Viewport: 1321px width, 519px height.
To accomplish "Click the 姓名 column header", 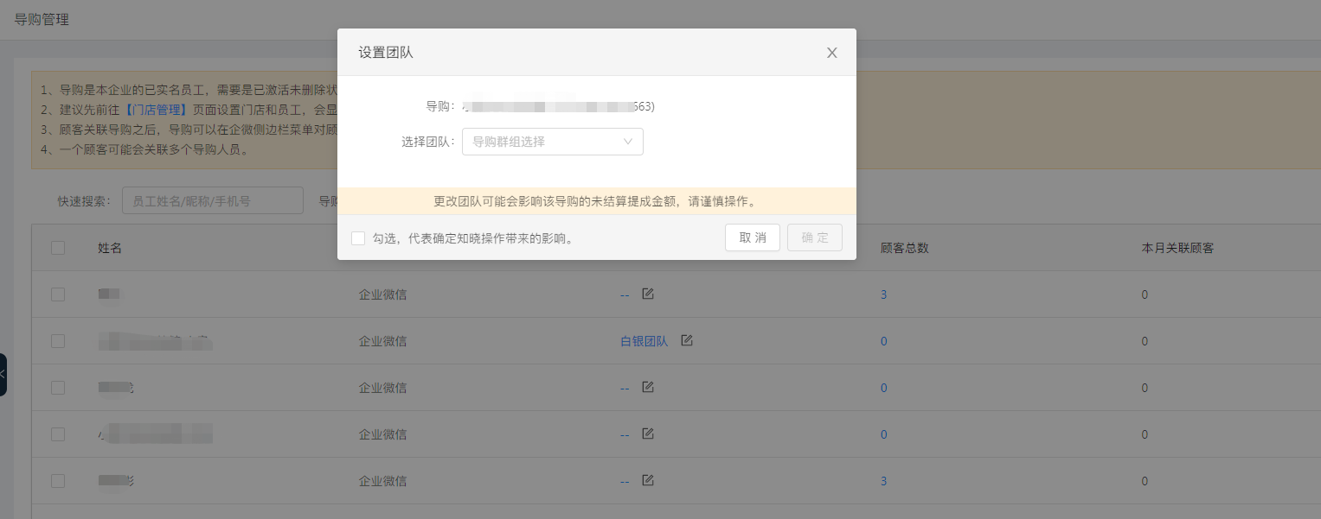I will (110, 248).
